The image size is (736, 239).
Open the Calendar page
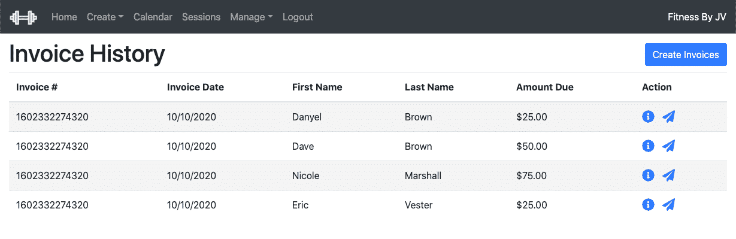[153, 17]
